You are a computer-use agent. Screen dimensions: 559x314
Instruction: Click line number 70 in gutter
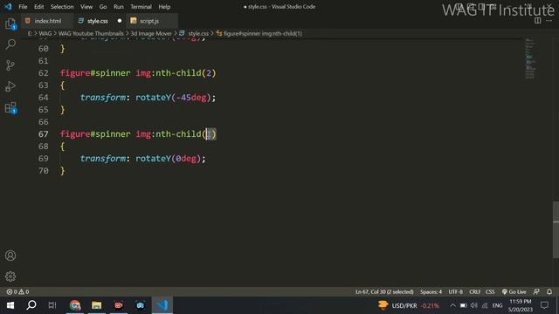click(x=43, y=171)
